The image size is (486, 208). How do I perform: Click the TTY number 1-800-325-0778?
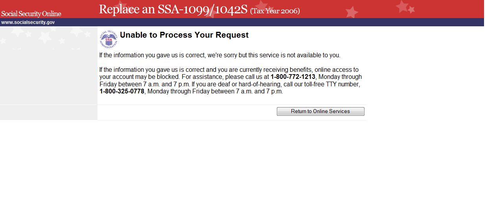point(122,92)
